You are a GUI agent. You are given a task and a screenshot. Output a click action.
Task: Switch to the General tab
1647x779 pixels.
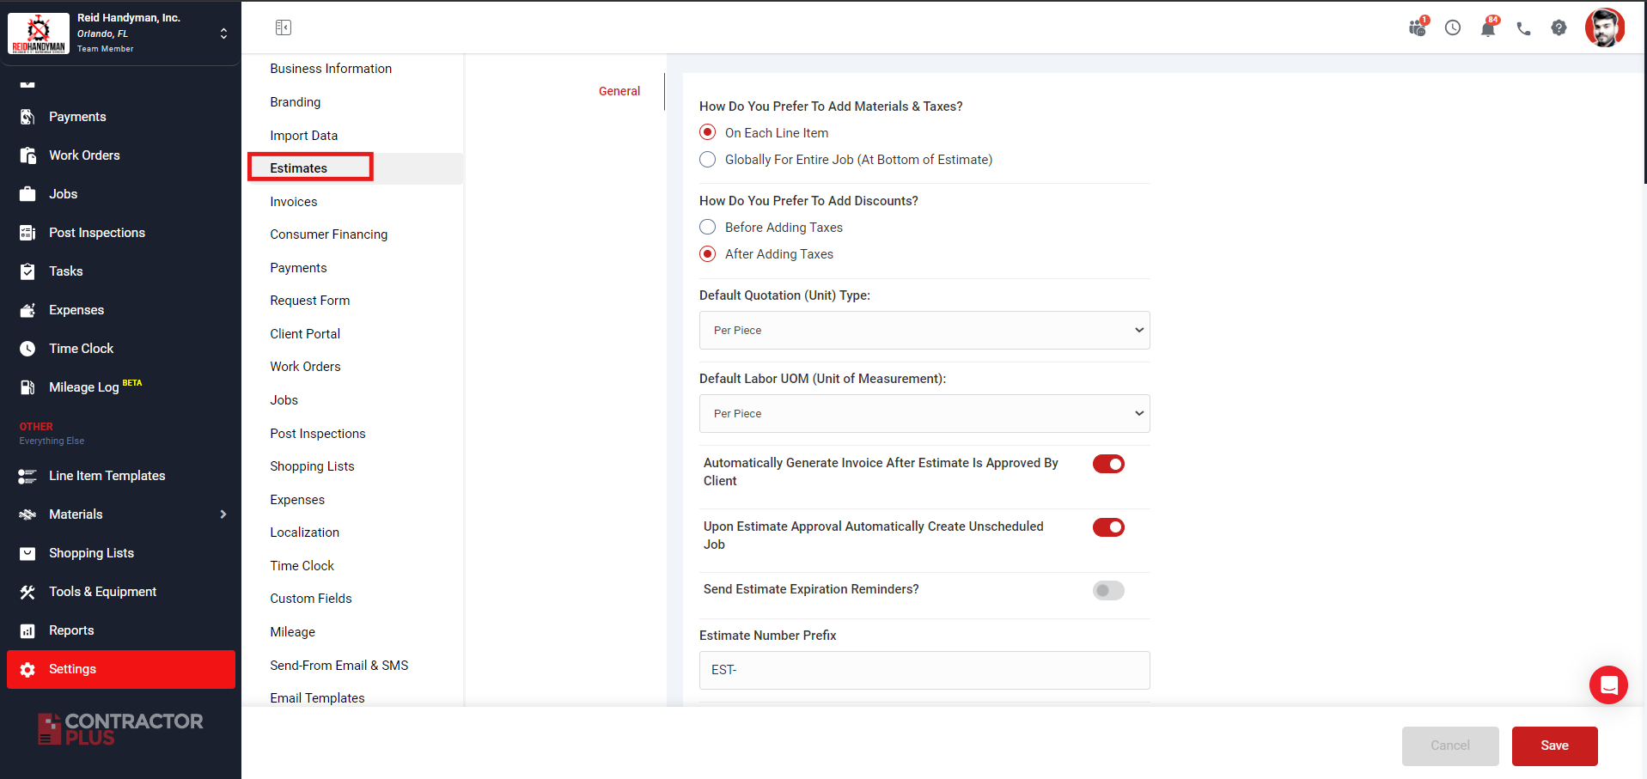(x=619, y=91)
